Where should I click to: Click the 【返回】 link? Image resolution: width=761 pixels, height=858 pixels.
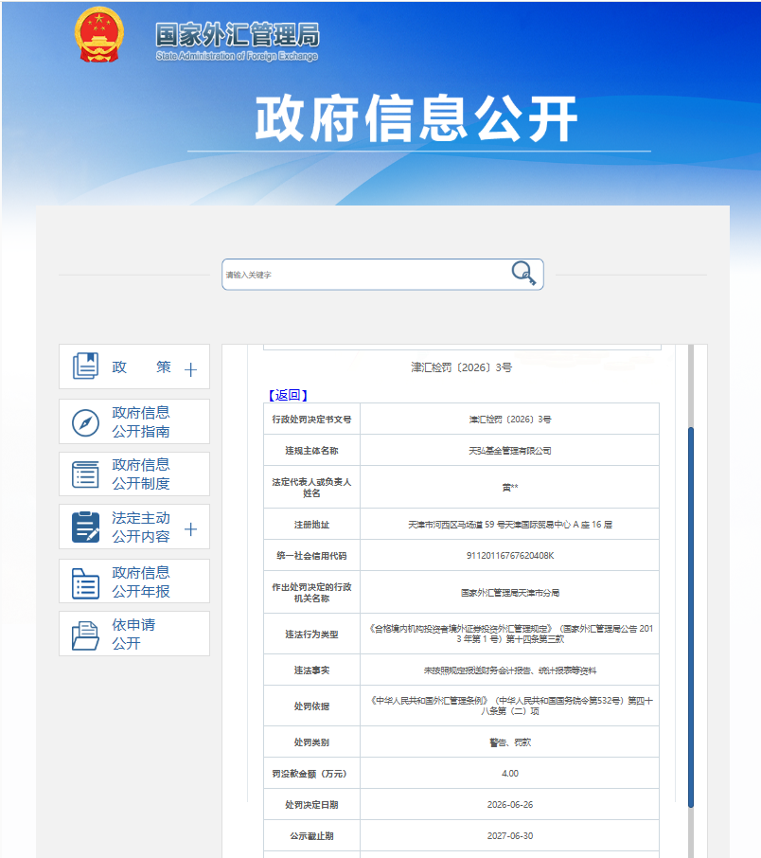point(288,395)
